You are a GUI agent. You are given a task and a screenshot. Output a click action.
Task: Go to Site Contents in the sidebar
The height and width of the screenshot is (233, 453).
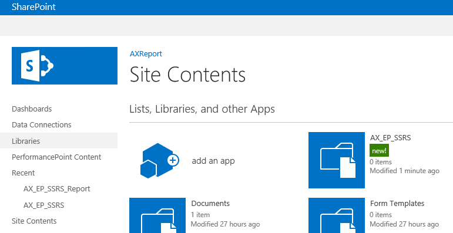click(34, 221)
